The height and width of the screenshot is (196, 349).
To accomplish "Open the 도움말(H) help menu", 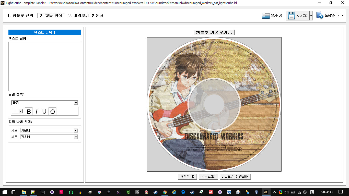I will (x=330, y=16).
